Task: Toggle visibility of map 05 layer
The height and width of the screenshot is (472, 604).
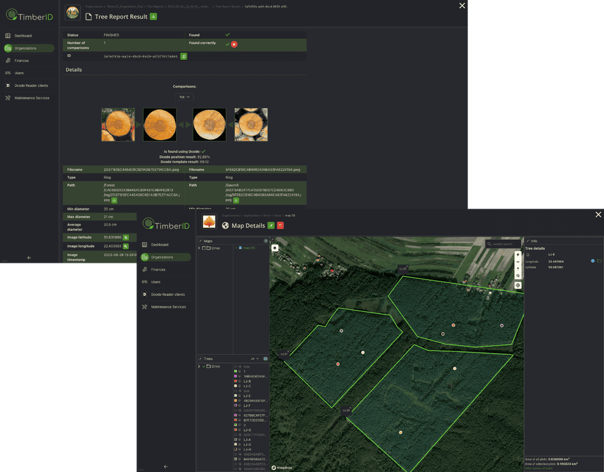Action: (x=236, y=248)
